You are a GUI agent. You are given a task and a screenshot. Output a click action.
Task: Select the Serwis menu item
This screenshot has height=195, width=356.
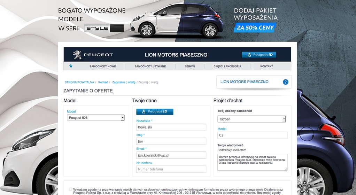(190, 66)
